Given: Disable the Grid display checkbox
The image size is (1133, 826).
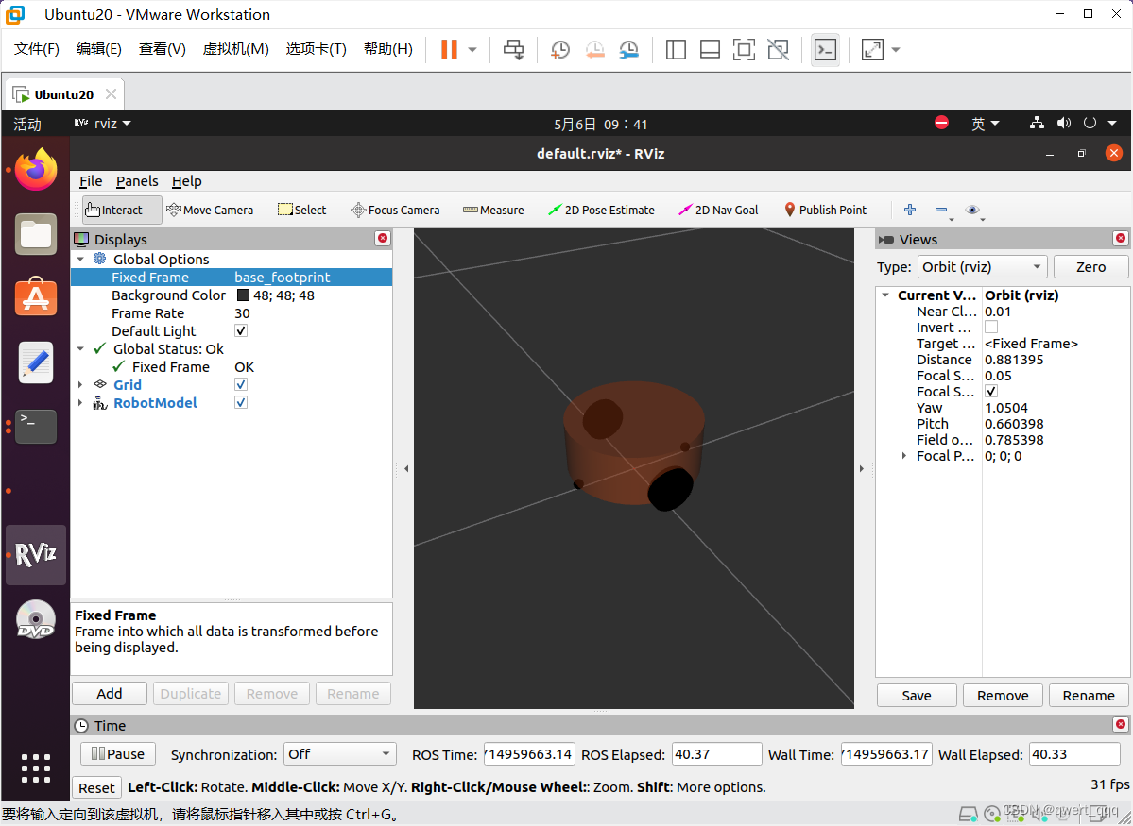Looking at the screenshot, I should tap(241, 385).
